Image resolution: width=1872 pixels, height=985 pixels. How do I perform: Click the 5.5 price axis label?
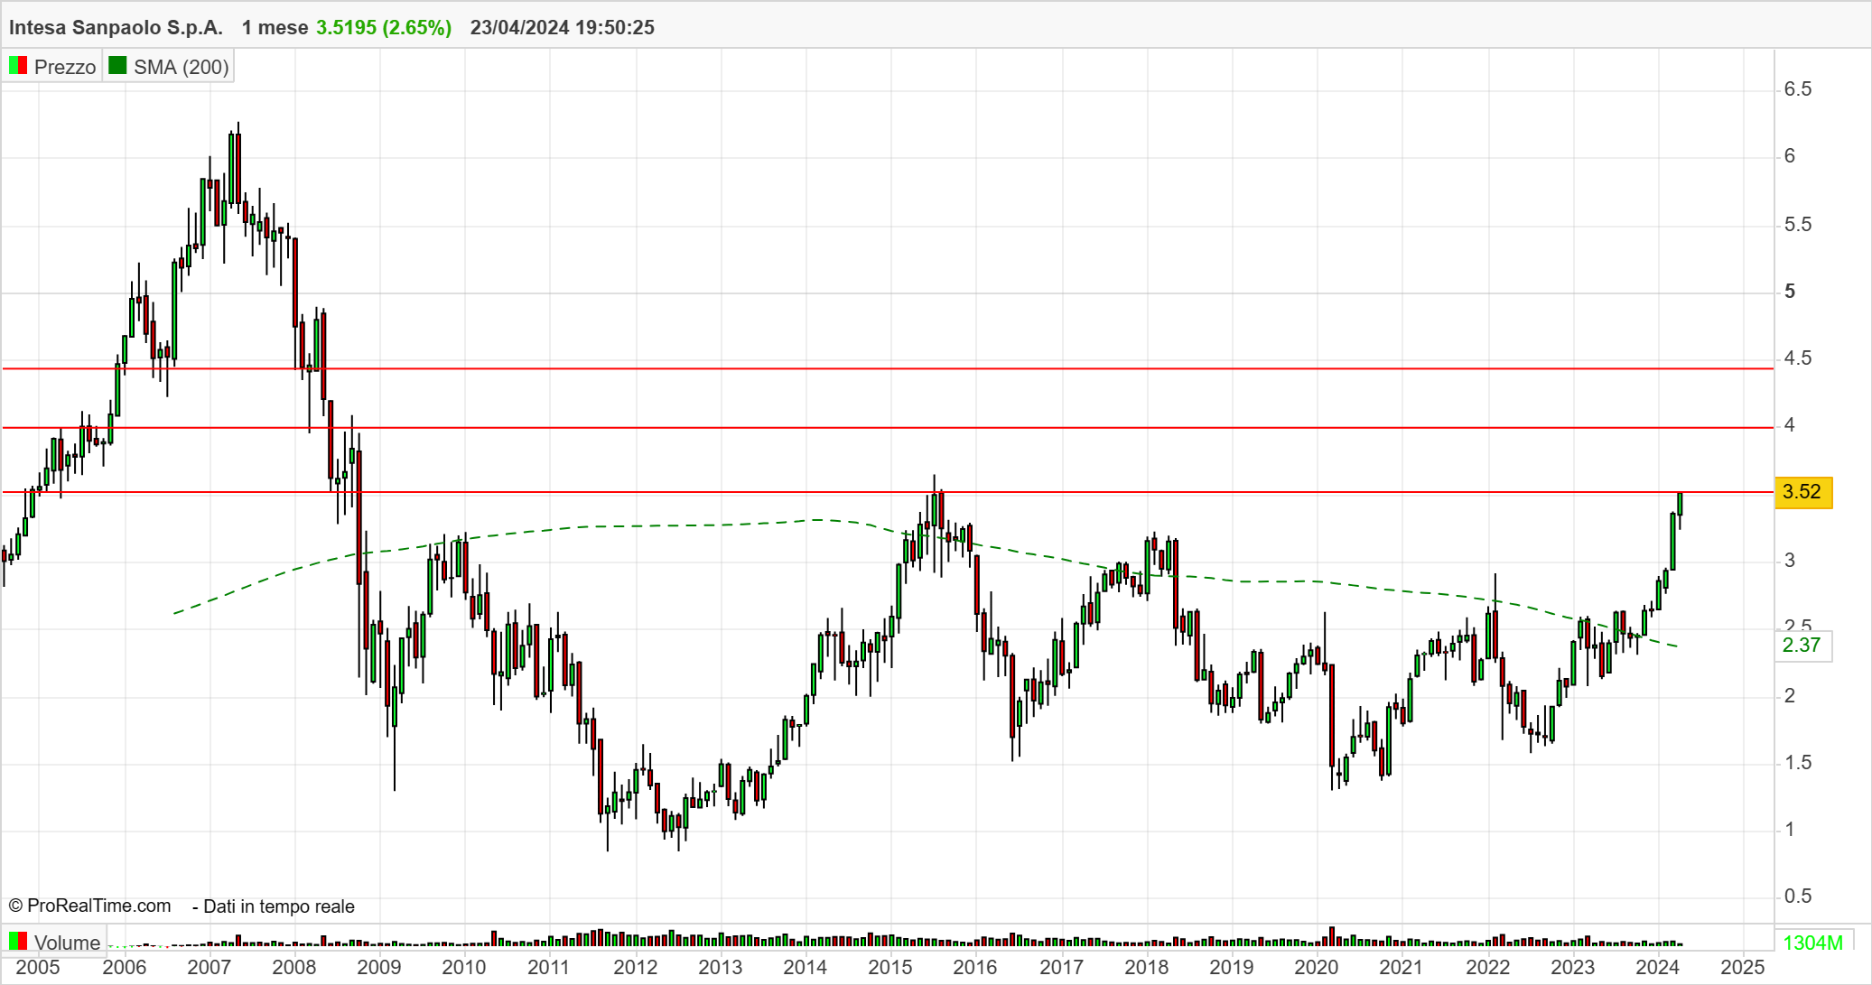coord(1798,224)
